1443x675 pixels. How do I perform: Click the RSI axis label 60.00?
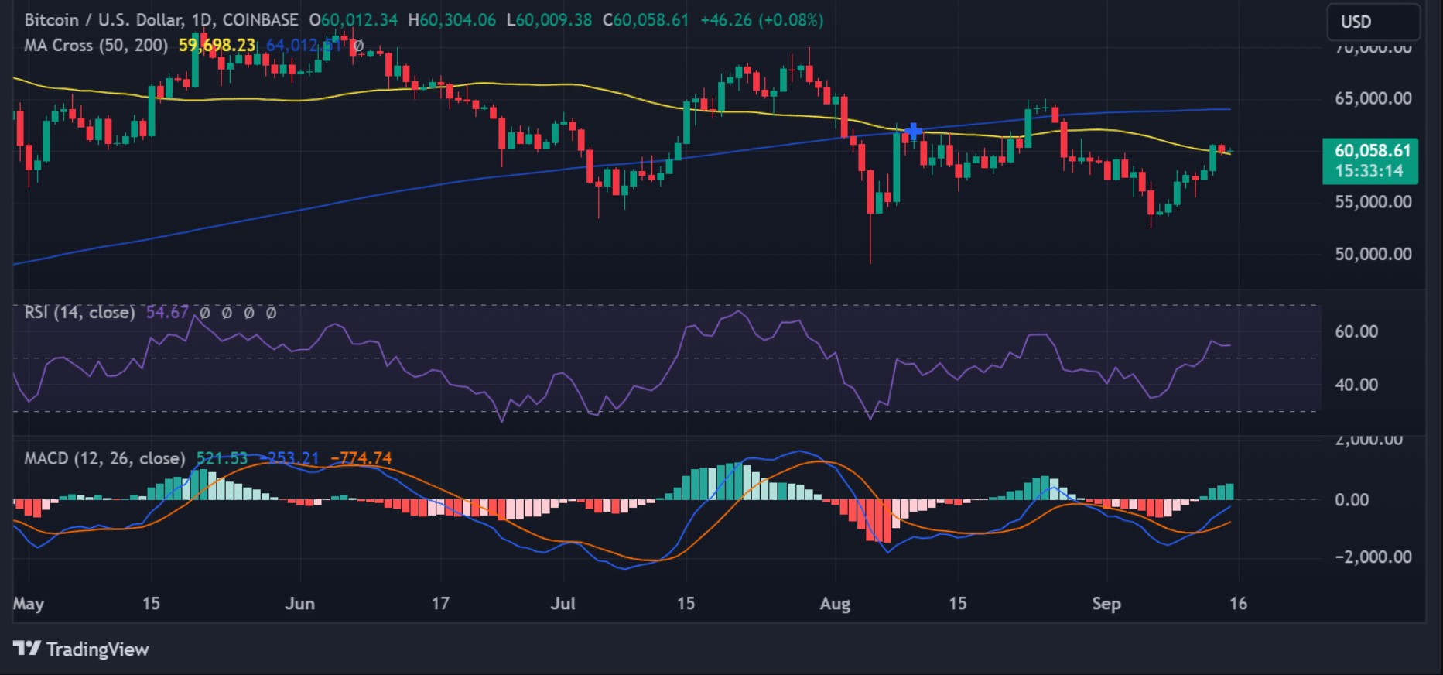tap(1356, 331)
